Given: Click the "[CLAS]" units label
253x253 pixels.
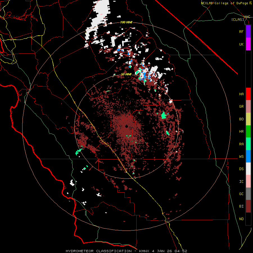Looking at the screenshot, I should point(238,19).
